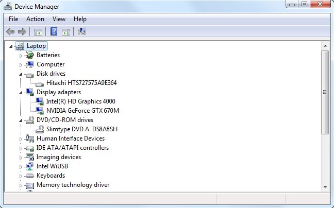Select Slimtype DVD A DS8A8SH text
Image resolution: width=334 pixels, height=208 pixels.
tap(82, 129)
